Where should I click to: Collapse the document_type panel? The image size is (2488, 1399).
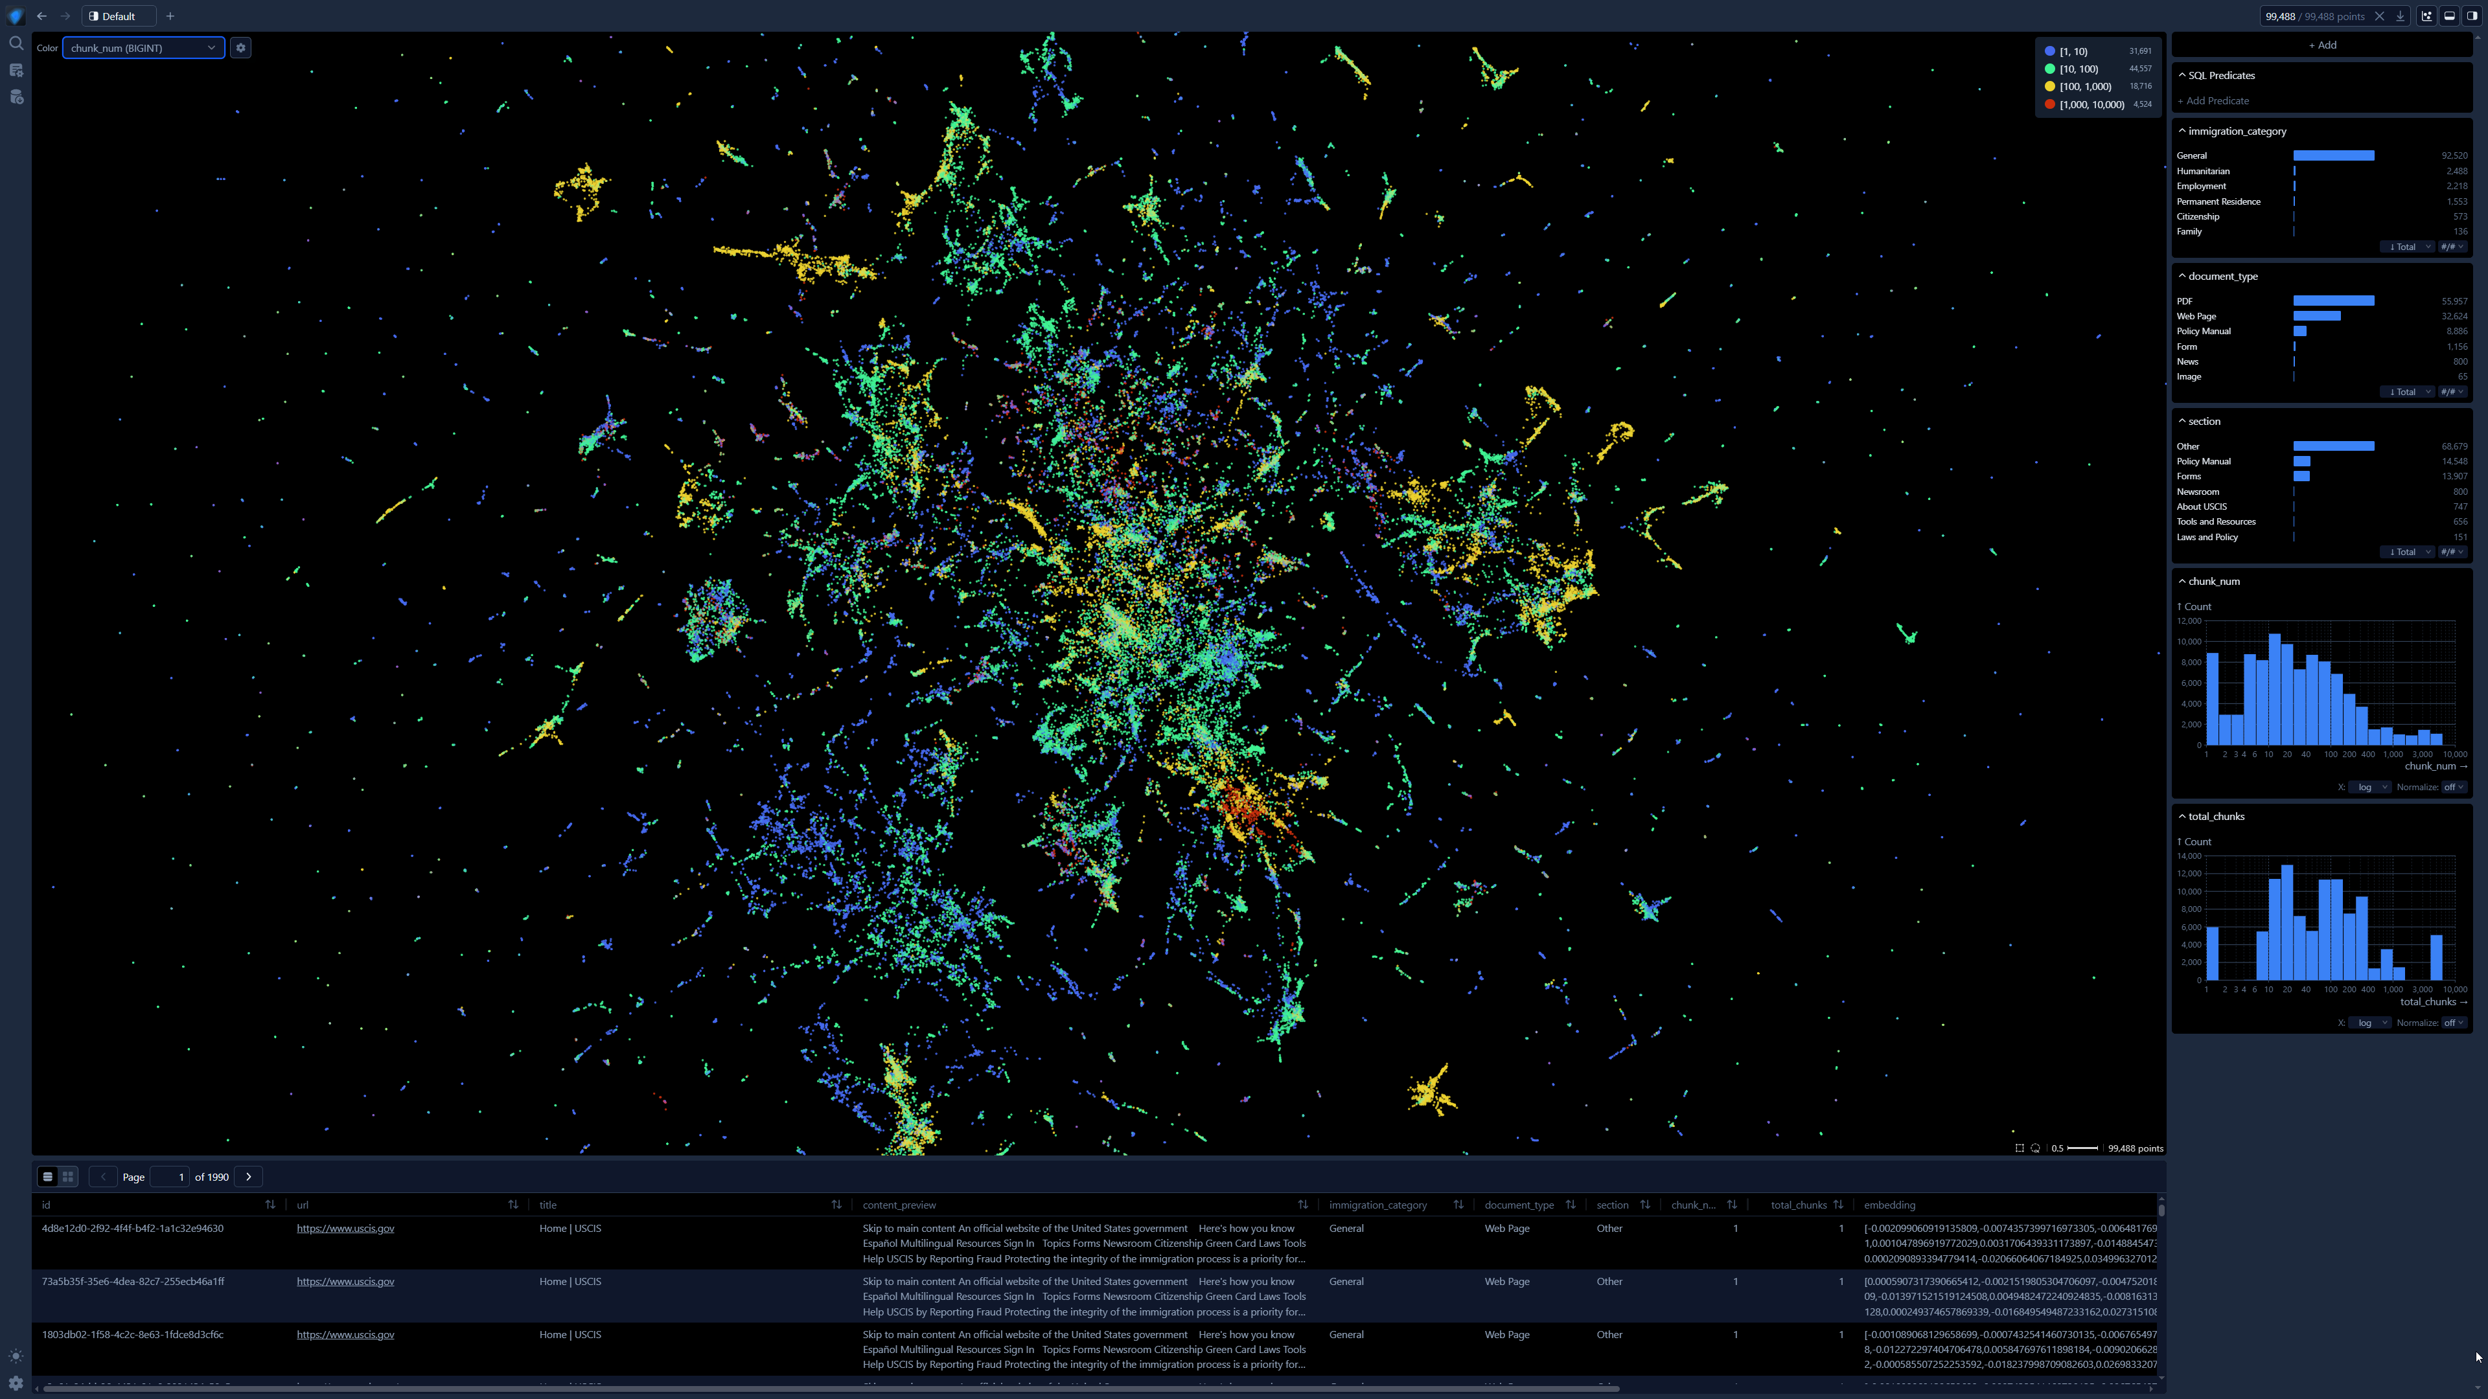tap(2182, 275)
